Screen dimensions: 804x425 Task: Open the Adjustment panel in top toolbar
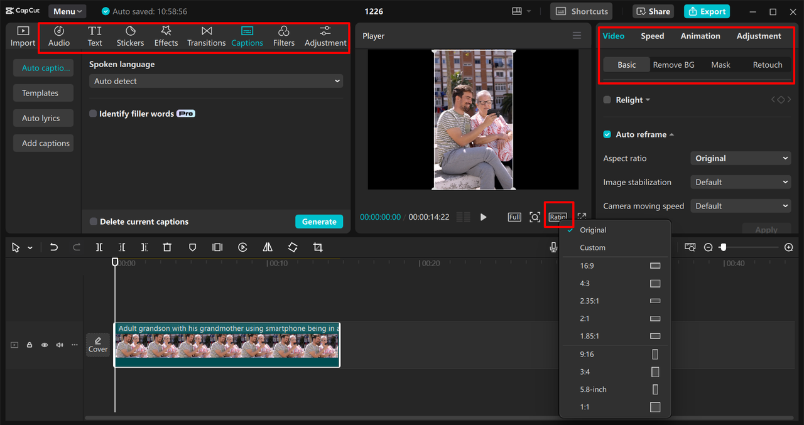(x=325, y=36)
